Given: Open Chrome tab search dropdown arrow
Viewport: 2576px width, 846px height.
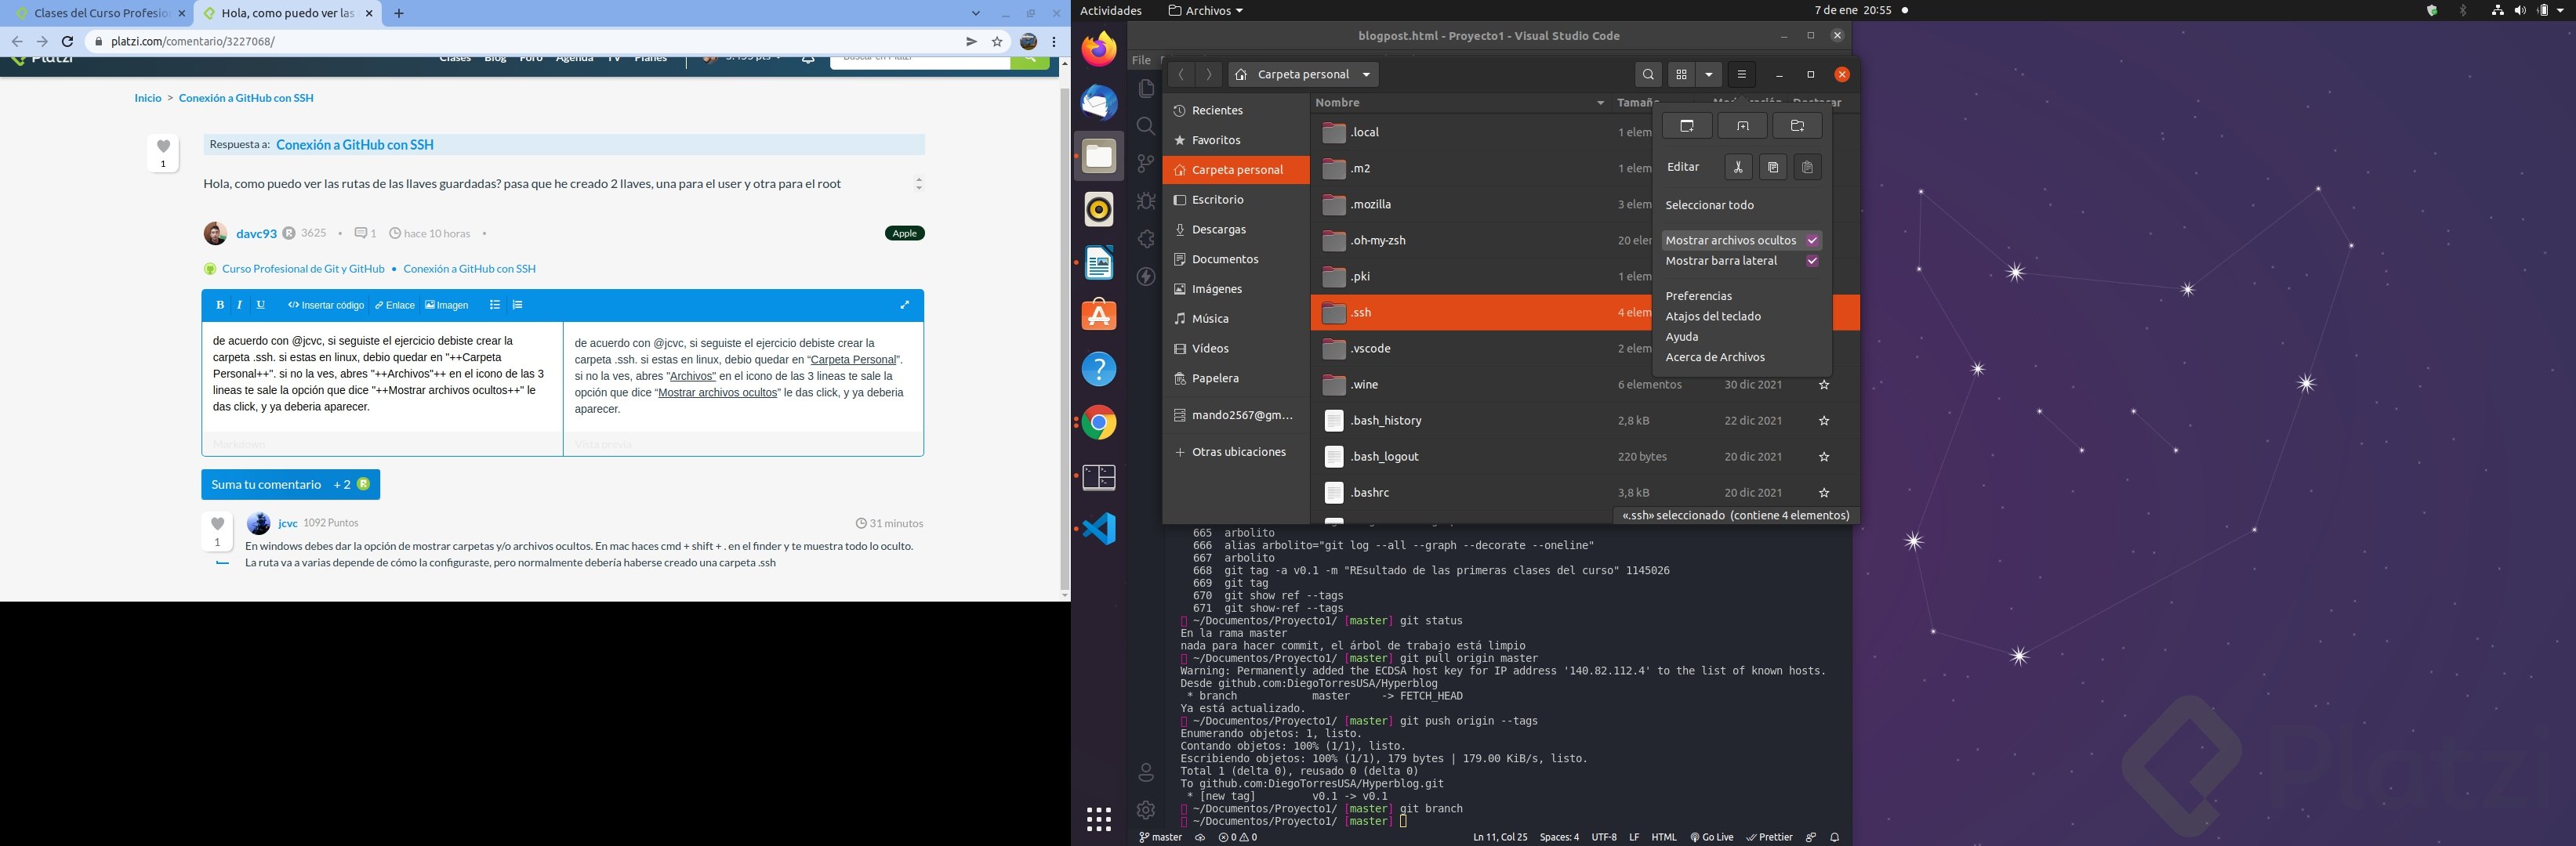Looking at the screenshot, I should [x=976, y=14].
